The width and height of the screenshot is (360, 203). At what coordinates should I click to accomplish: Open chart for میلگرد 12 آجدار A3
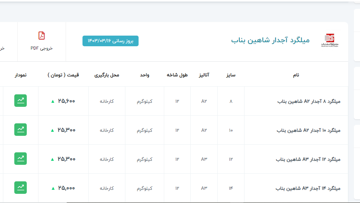pyautogui.click(x=21, y=159)
